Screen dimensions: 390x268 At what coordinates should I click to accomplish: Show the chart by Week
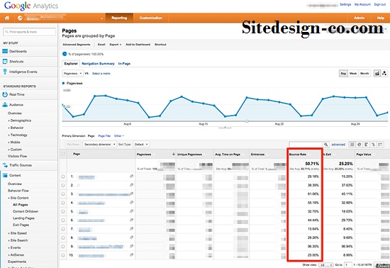point(353,73)
